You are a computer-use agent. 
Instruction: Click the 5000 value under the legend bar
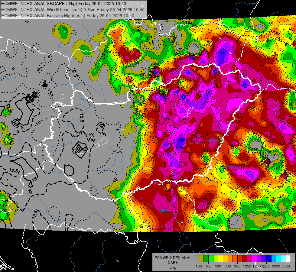tap(286, 266)
